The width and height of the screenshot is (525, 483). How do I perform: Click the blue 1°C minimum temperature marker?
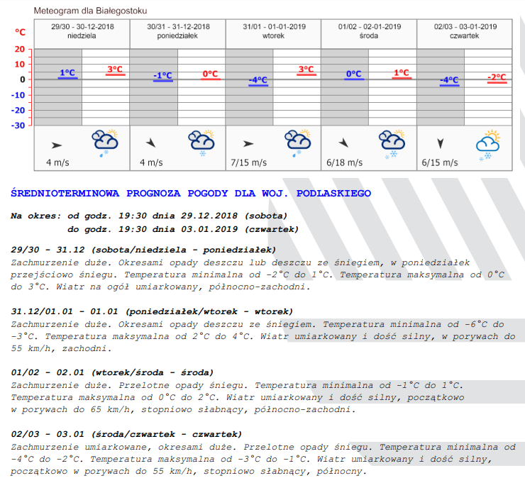coord(67,73)
